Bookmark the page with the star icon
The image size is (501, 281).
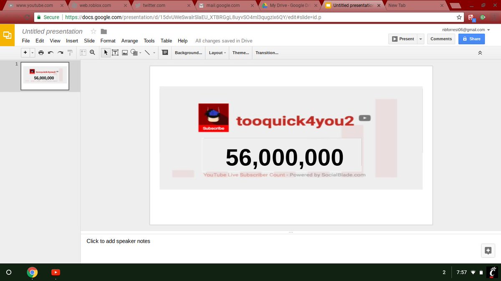[459, 17]
